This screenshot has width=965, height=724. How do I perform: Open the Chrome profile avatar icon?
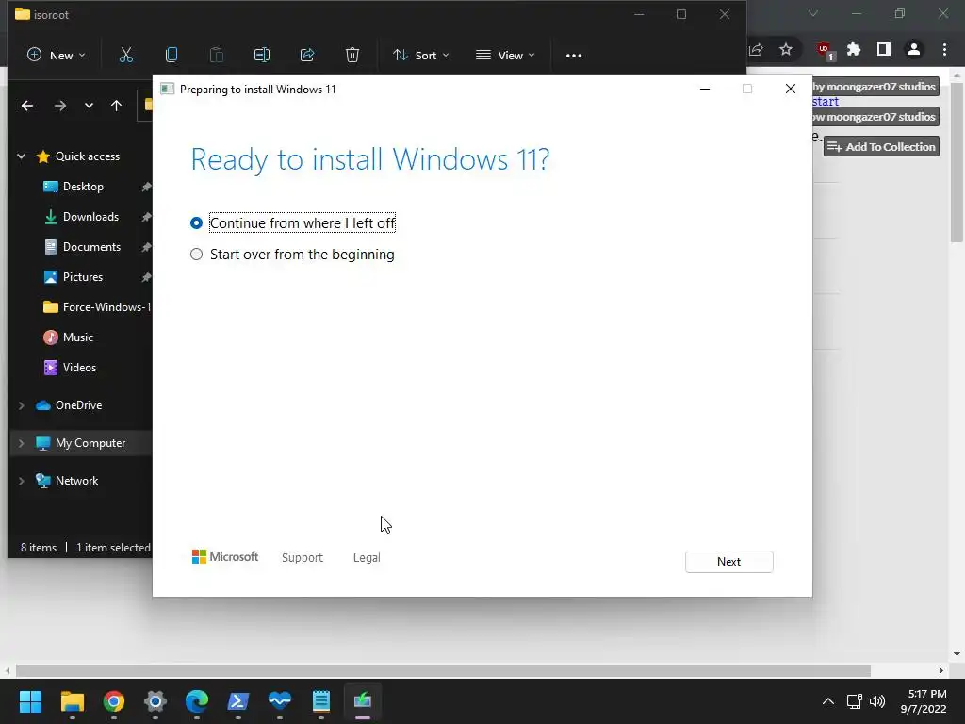914,49
